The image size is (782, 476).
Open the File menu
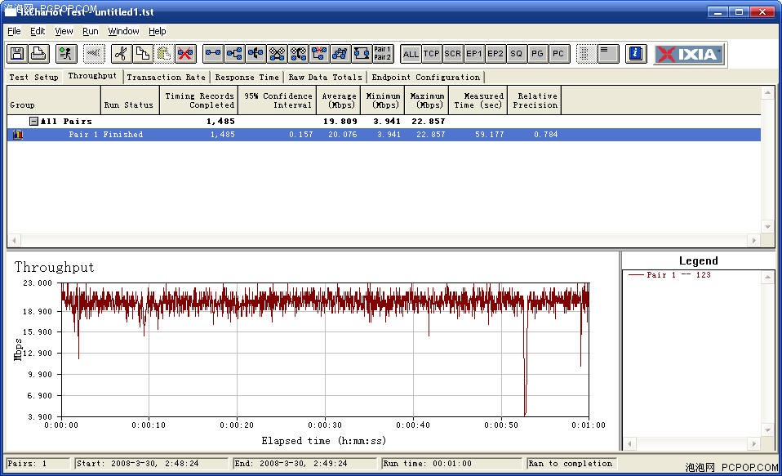click(14, 31)
